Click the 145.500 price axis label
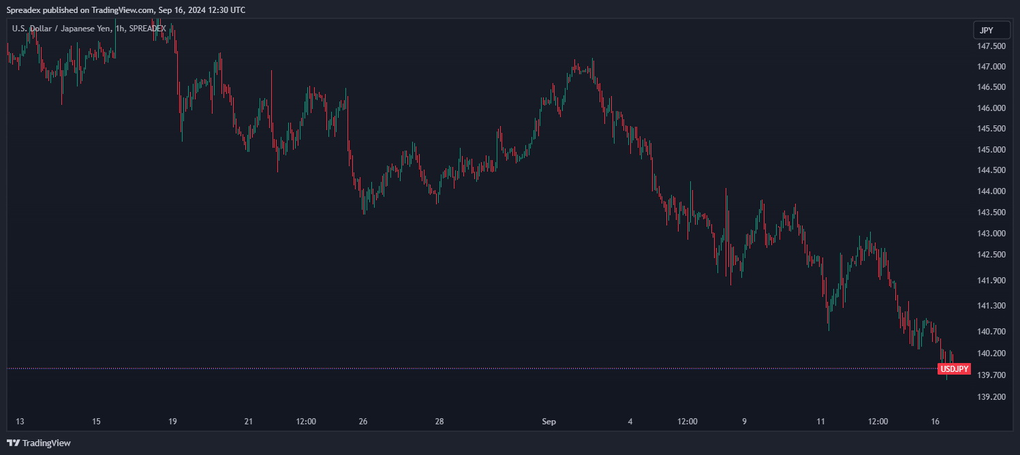 (991, 129)
